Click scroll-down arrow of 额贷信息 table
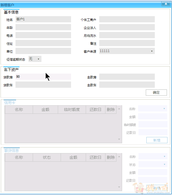Screen dimensions: 172x195 [x=119, y=187]
